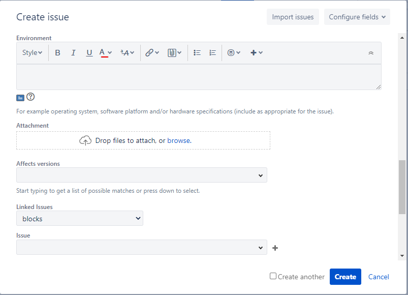Insert a numbered list

(212, 52)
